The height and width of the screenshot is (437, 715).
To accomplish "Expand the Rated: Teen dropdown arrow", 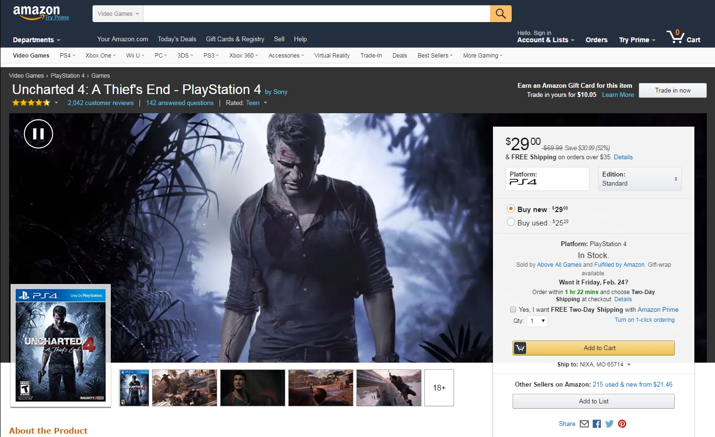I will click(265, 103).
